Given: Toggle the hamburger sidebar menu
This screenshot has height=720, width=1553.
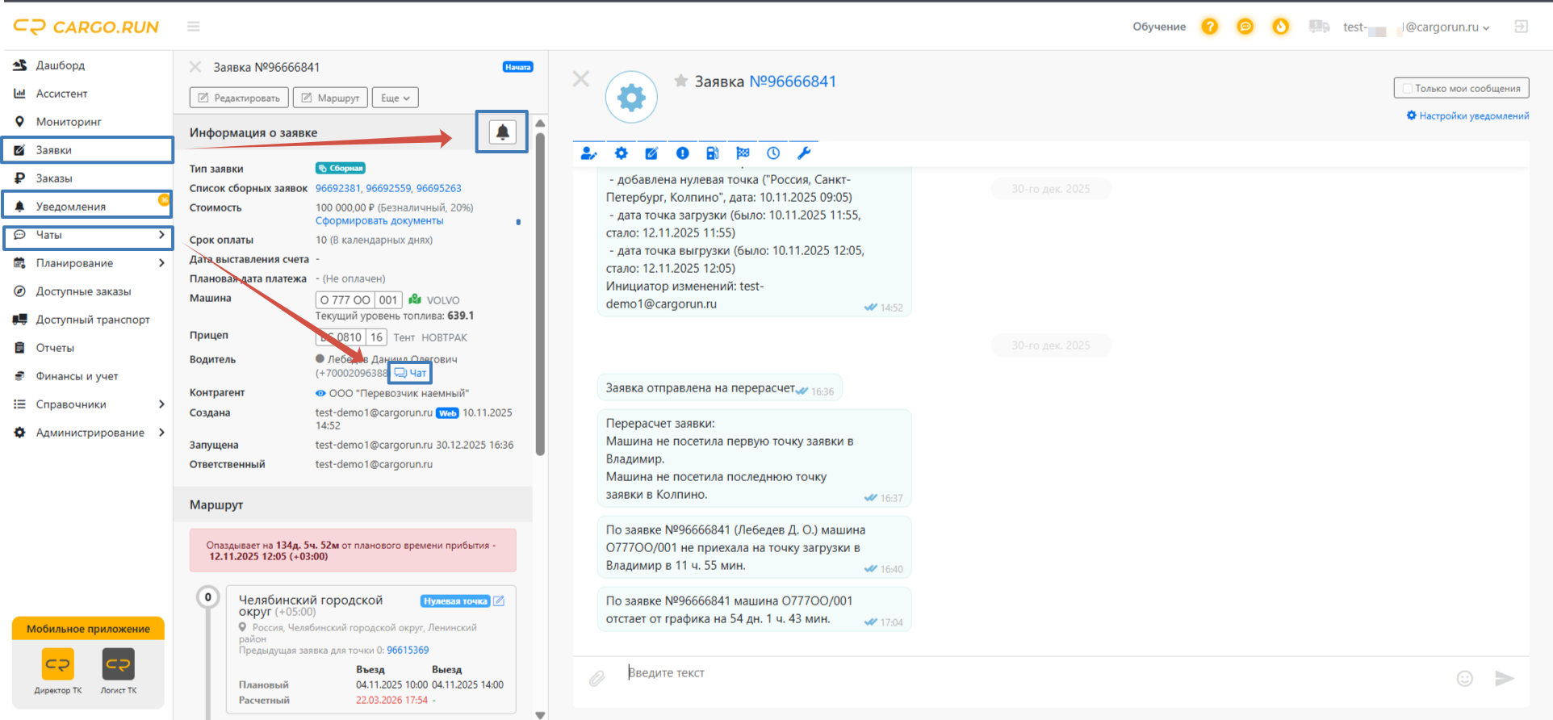Looking at the screenshot, I should click(194, 27).
